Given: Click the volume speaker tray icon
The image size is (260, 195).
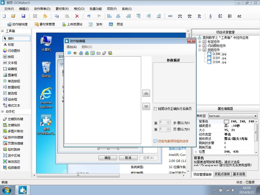Looking at the screenshot, I should point(233,190).
